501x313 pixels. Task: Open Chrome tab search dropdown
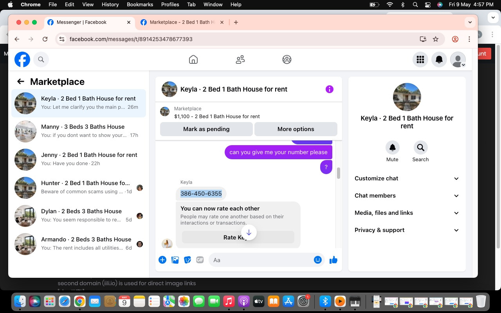click(470, 22)
